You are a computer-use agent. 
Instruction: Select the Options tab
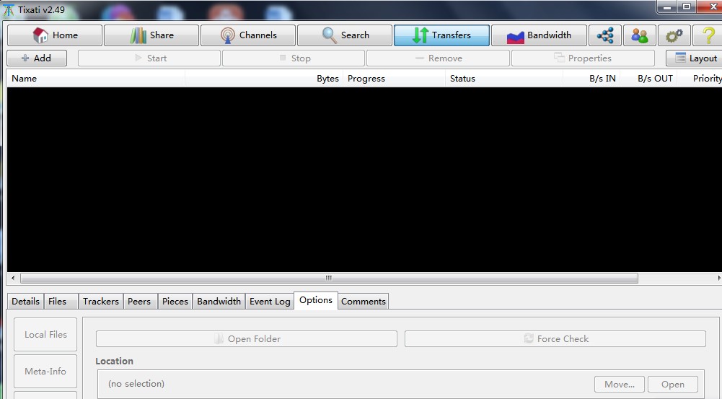316,300
